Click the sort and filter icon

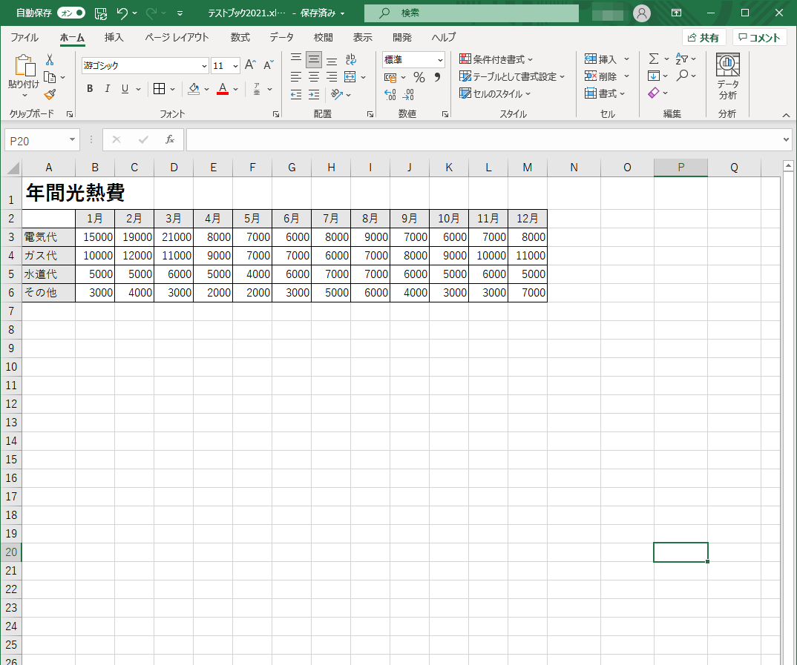pyautogui.click(x=682, y=59)
